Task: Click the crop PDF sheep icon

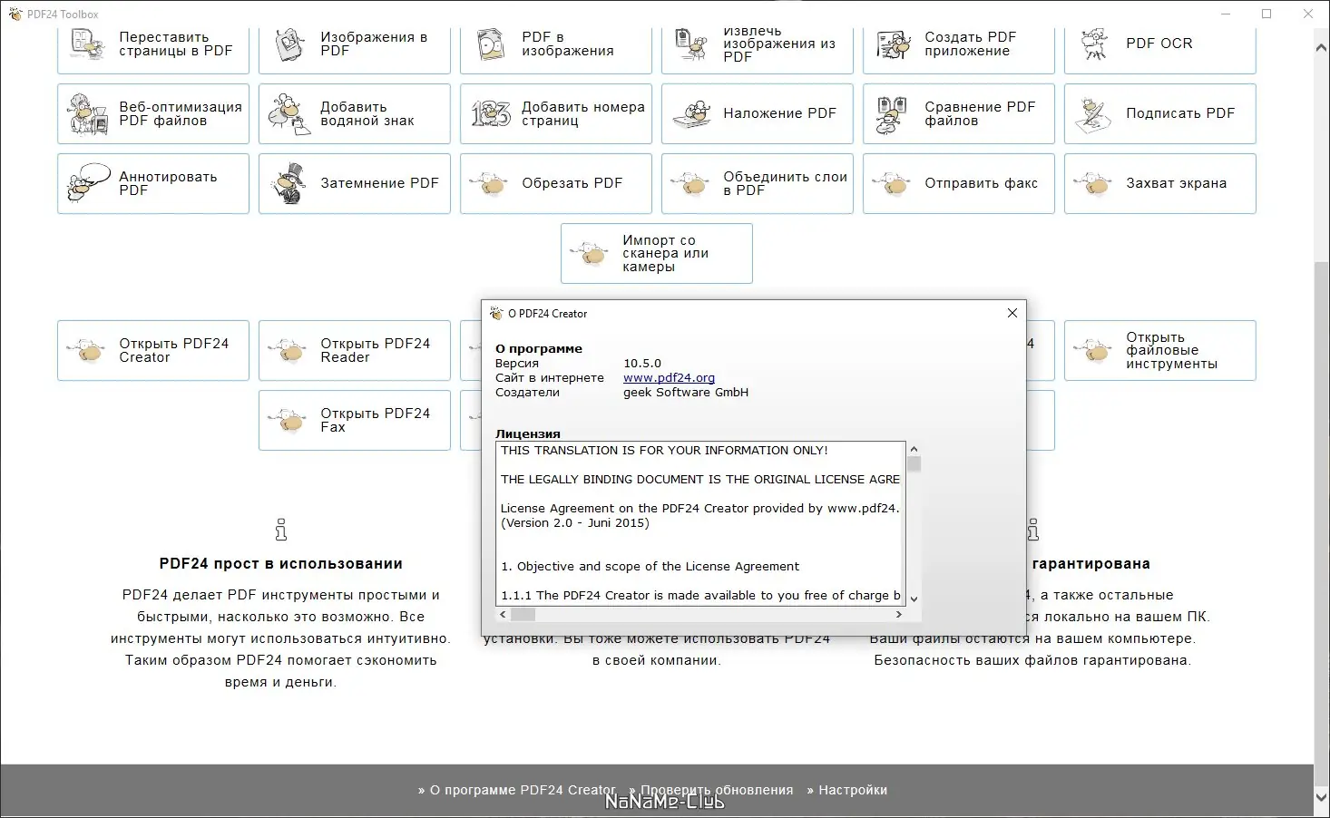Action: coord(491,184)
